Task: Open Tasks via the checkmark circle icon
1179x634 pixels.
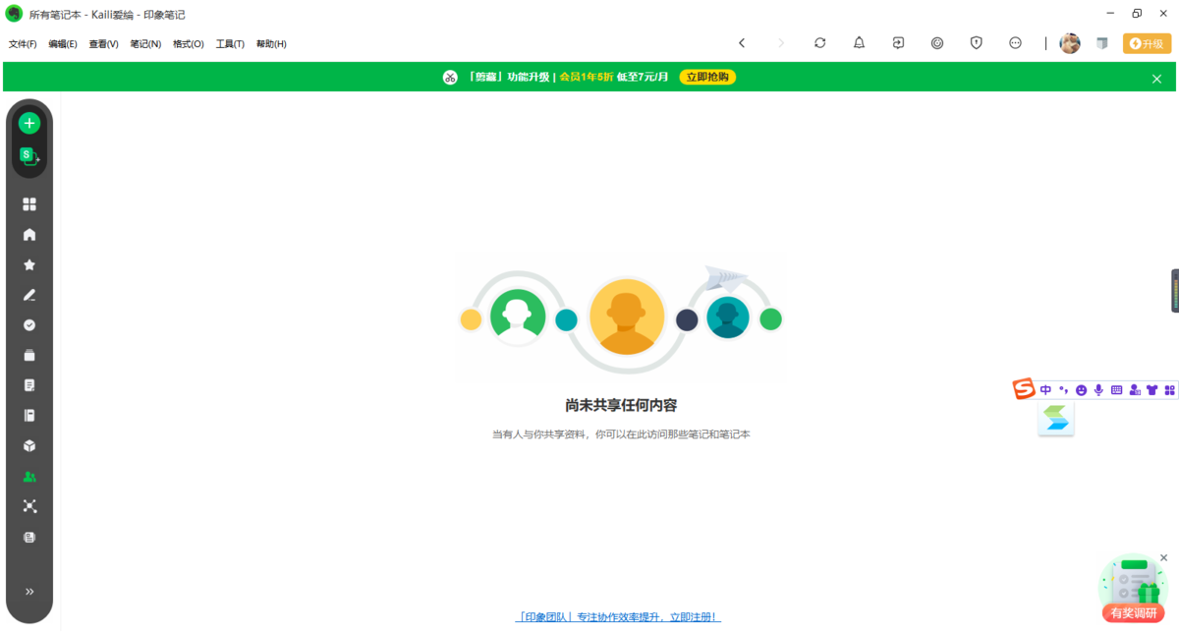Action: tap(29, 325)
